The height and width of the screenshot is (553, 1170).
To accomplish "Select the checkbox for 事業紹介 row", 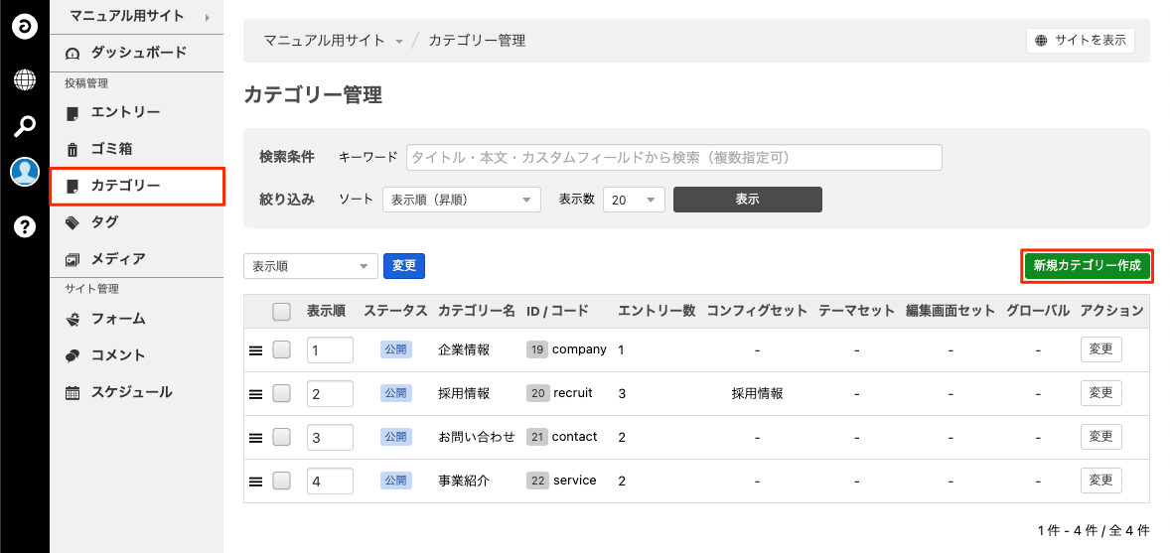I will pyautogui.click(x=281, y=481).
